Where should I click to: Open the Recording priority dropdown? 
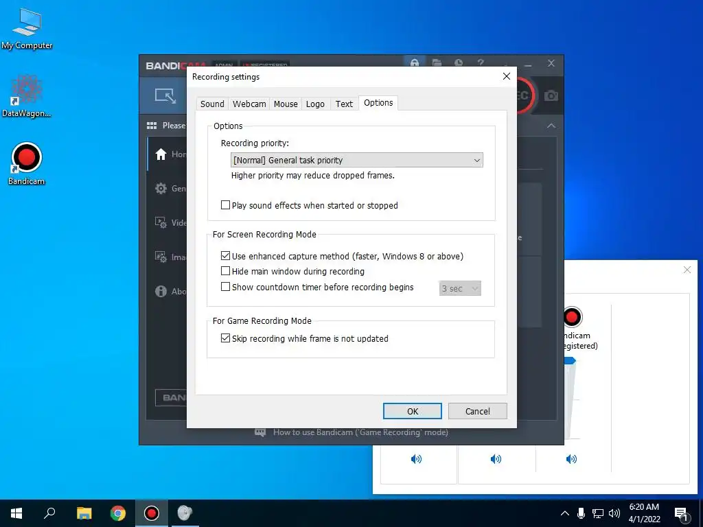tap(357, 160)
